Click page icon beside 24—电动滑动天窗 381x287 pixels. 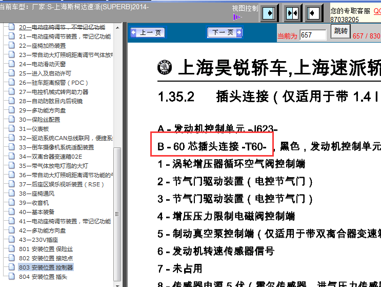click(11, 64)
